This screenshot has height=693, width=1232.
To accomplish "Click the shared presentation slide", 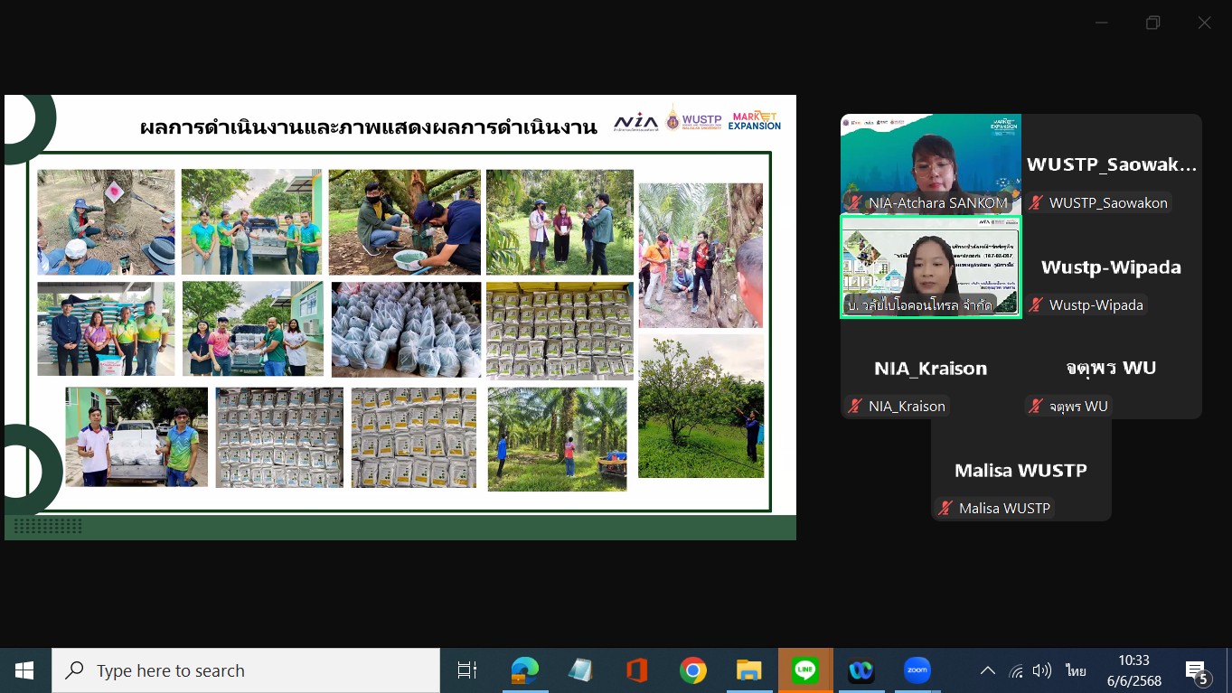I will point(400,317).
